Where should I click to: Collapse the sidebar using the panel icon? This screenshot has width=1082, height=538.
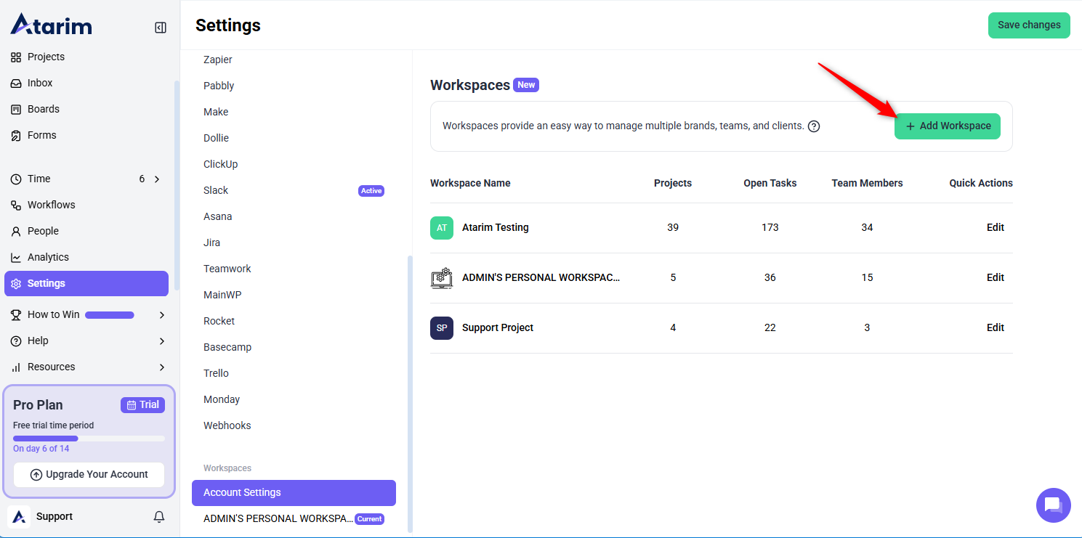point(161,28)
